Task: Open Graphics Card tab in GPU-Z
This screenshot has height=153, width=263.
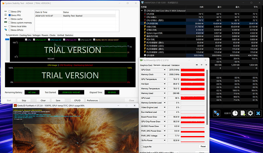Action: click(146, 65)
